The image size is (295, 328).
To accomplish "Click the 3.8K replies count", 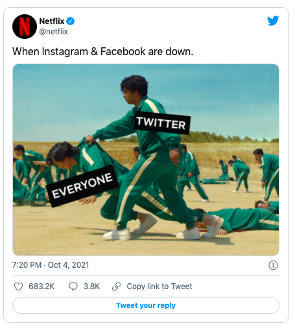I will click(91, 287).
